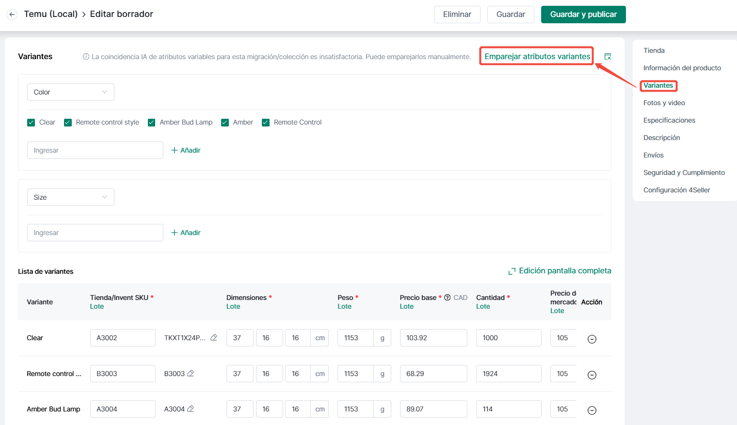Go to Configuración 4Seller section
This screenshot has height=425, width=737.
coord(677,190)
